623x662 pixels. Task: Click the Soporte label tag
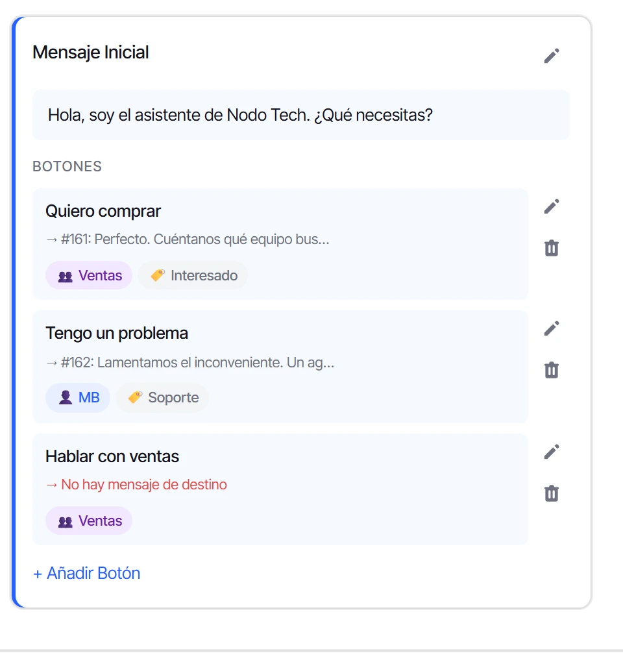pos(162,398)
